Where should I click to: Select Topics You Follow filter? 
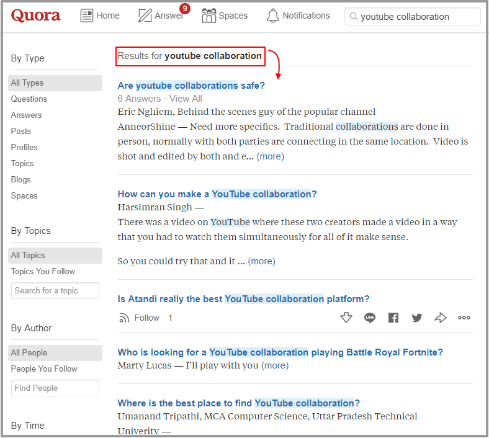pos(43,271)
